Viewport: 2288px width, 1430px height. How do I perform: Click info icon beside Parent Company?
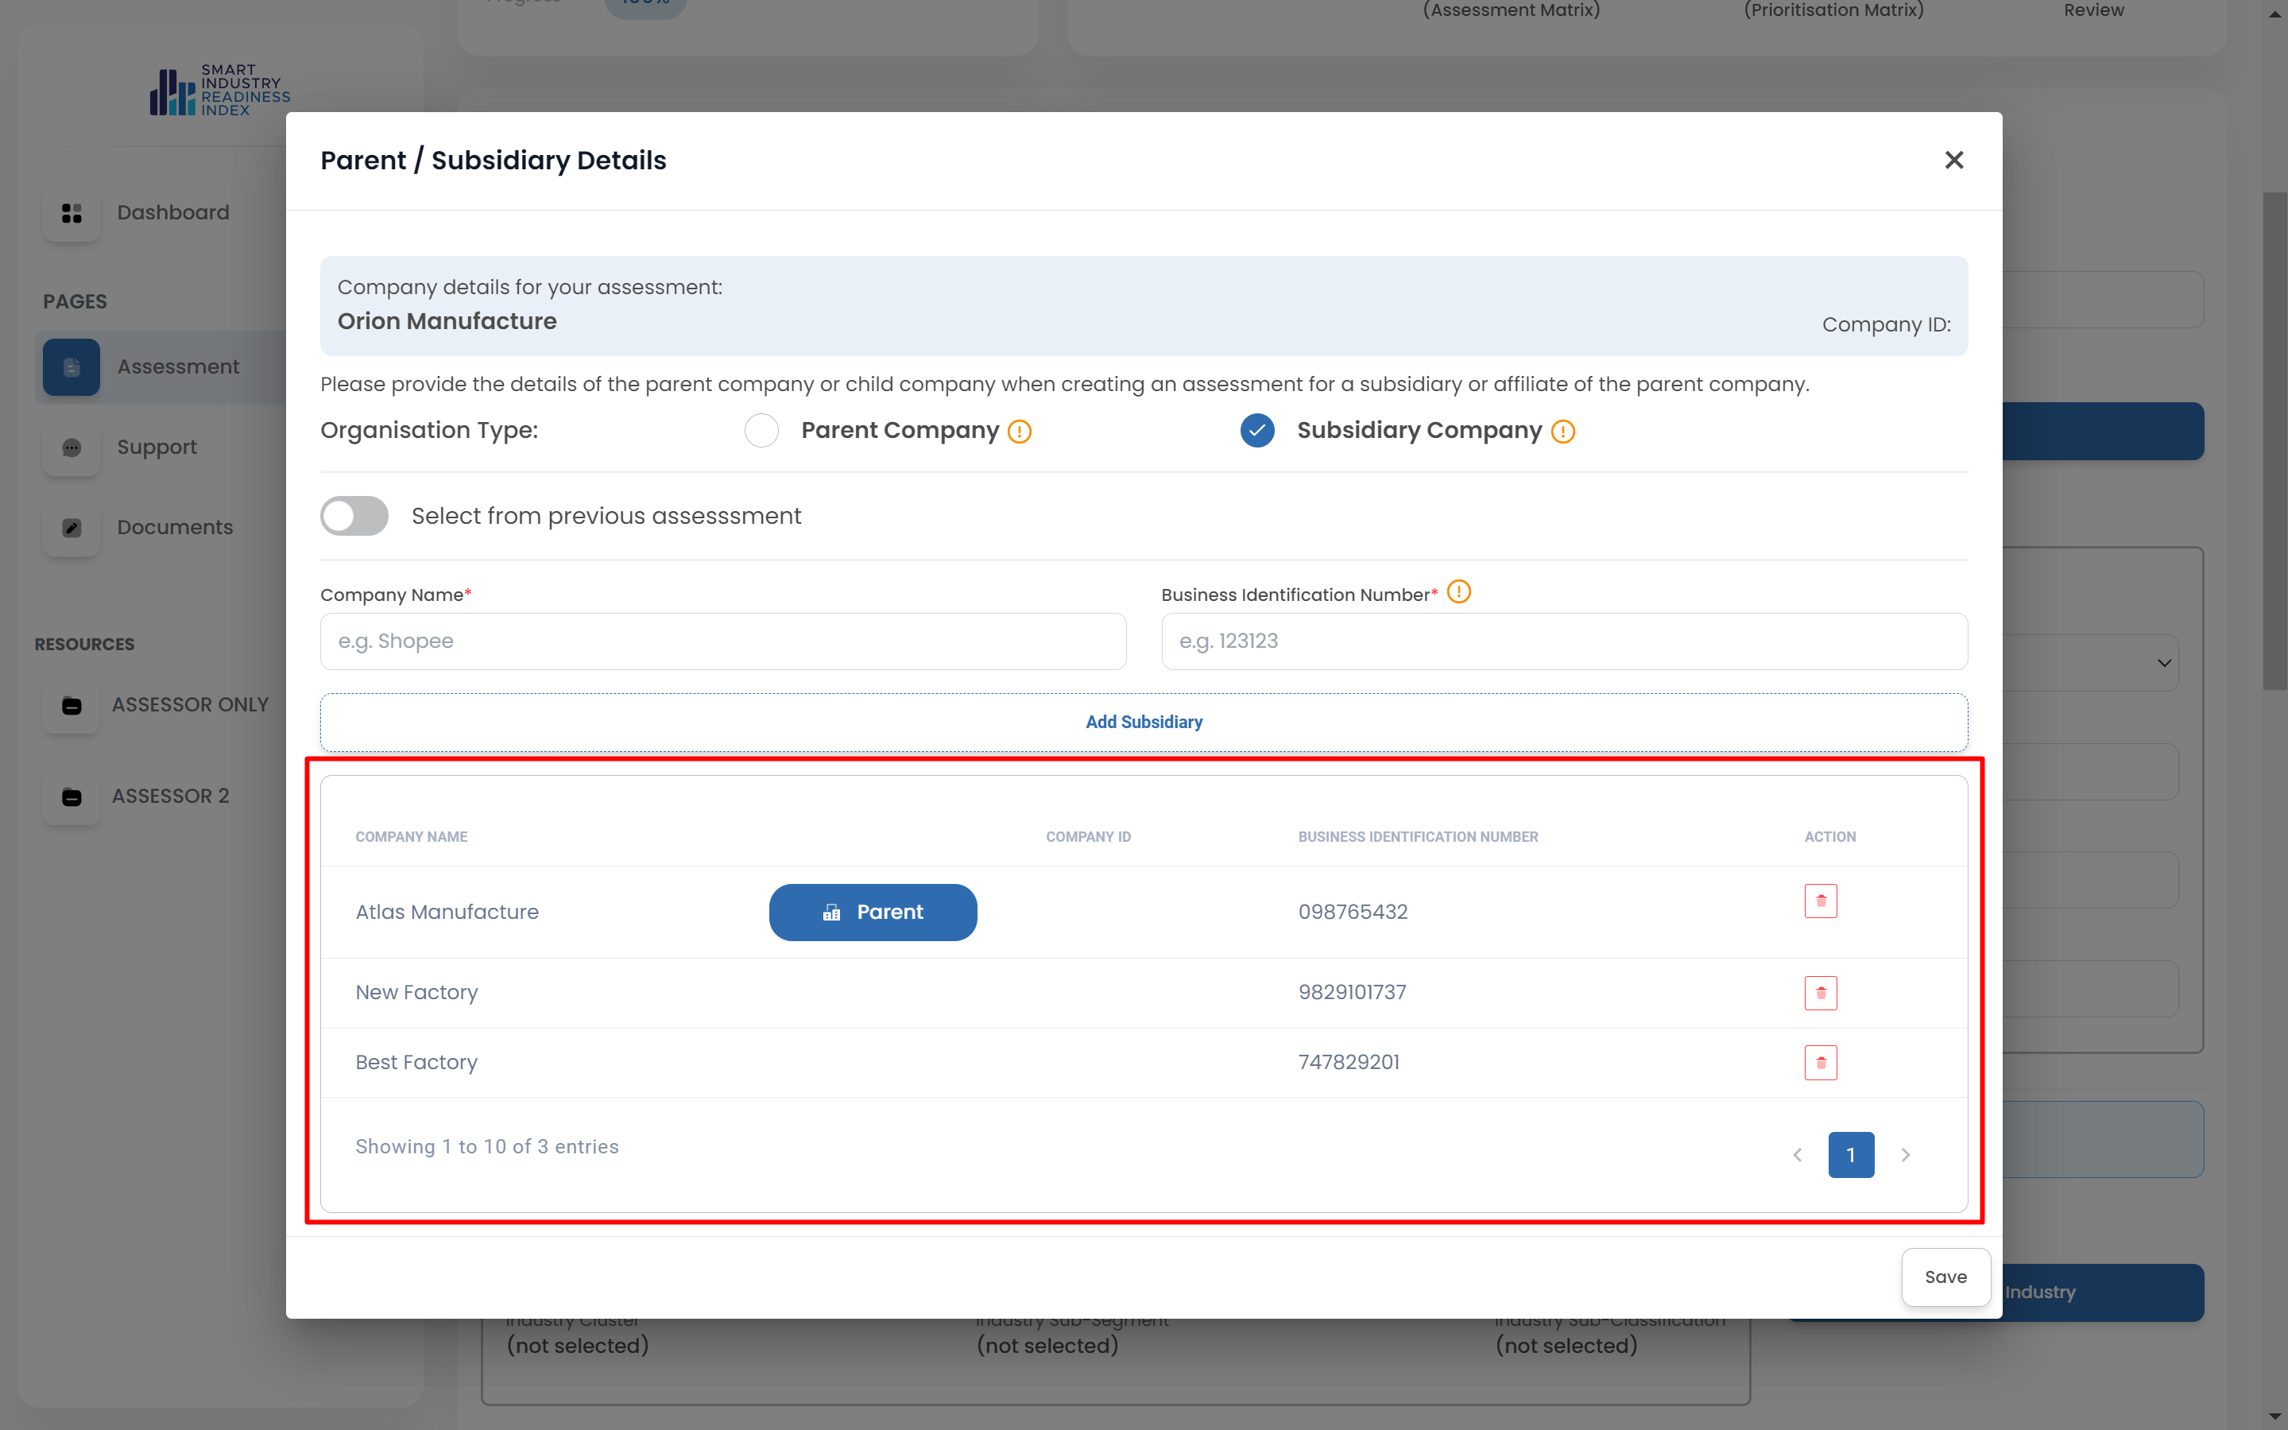(x=1019, y=432)
